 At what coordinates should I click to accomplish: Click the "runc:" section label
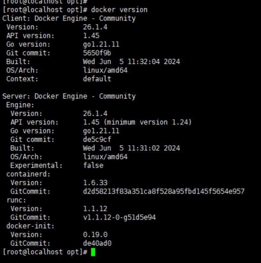coord(16,200)
